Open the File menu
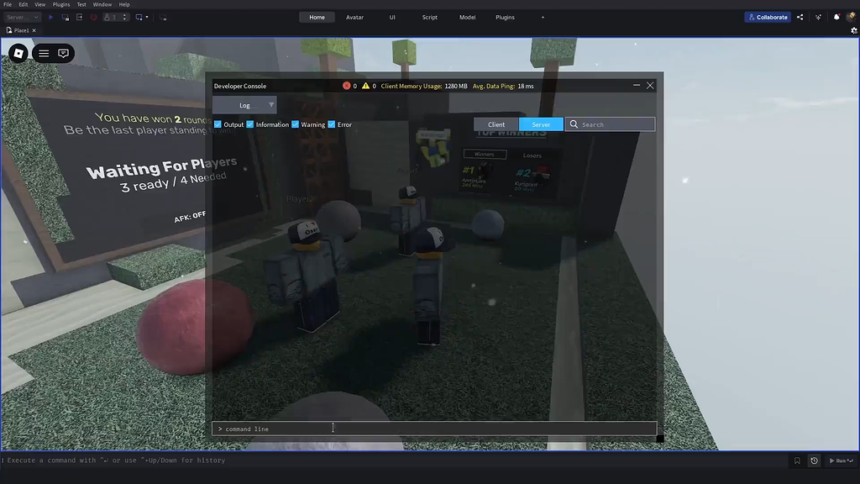The width and height of the screenshot is (860, 484). coord(8,4)
